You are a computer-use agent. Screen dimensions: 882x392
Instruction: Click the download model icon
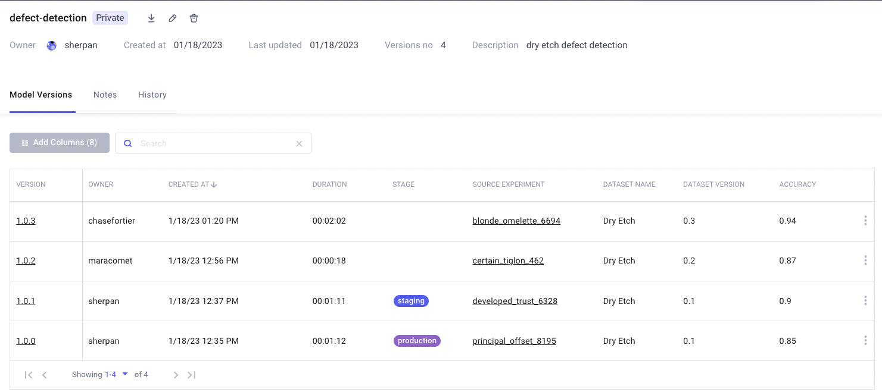coord(151,18)
